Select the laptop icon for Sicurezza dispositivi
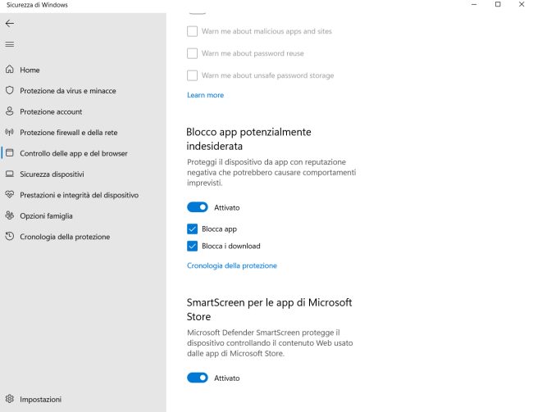Image resolution: width=533 pixels, height=412 pixels. (10, 174)
